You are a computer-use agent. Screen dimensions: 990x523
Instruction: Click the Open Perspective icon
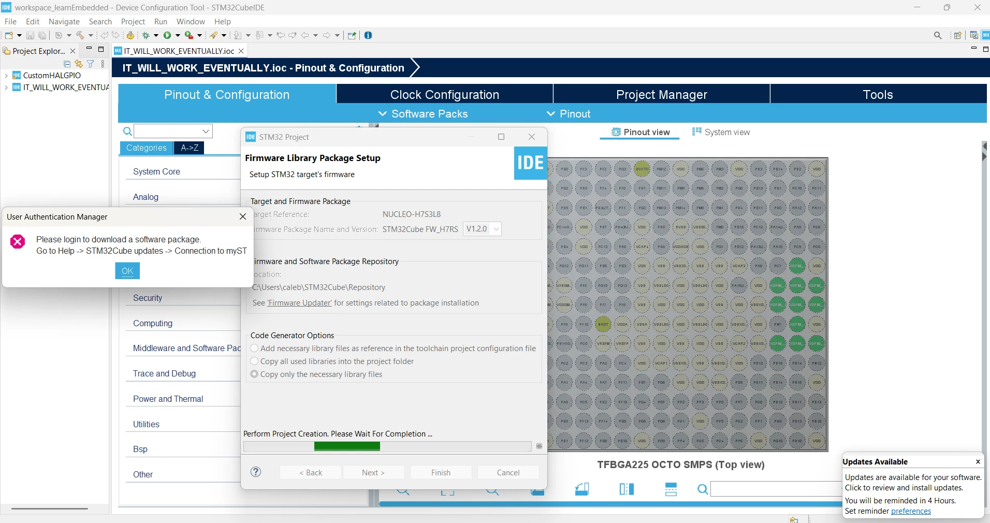(957, 35)
